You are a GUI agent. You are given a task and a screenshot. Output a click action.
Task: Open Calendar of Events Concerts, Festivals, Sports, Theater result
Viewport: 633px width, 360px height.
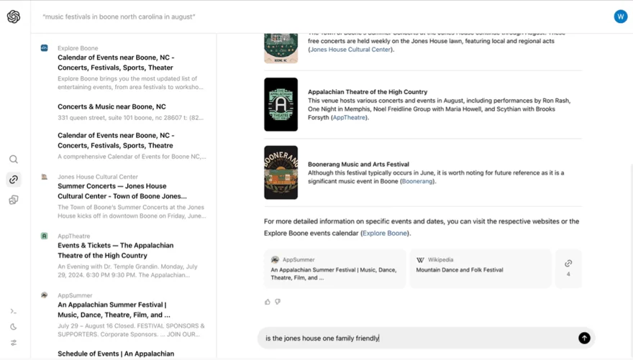click(116, 63)
